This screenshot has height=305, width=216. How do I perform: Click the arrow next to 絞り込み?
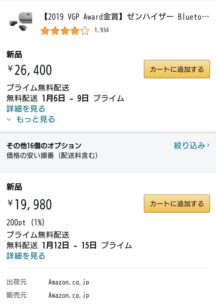[x=208, y=145]
